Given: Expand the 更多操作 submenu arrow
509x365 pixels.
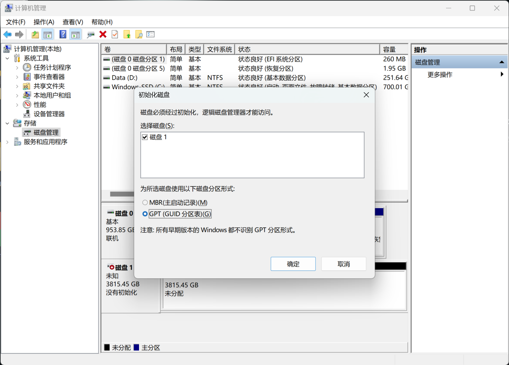Looking at the screenshot, I should point(502,74).
